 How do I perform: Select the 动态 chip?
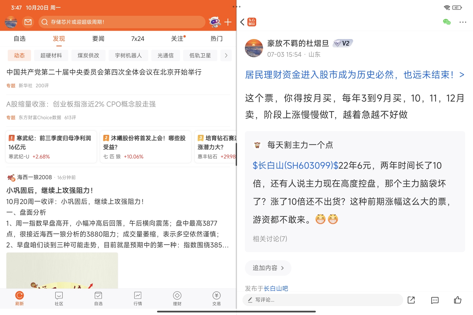pos(19,55)
